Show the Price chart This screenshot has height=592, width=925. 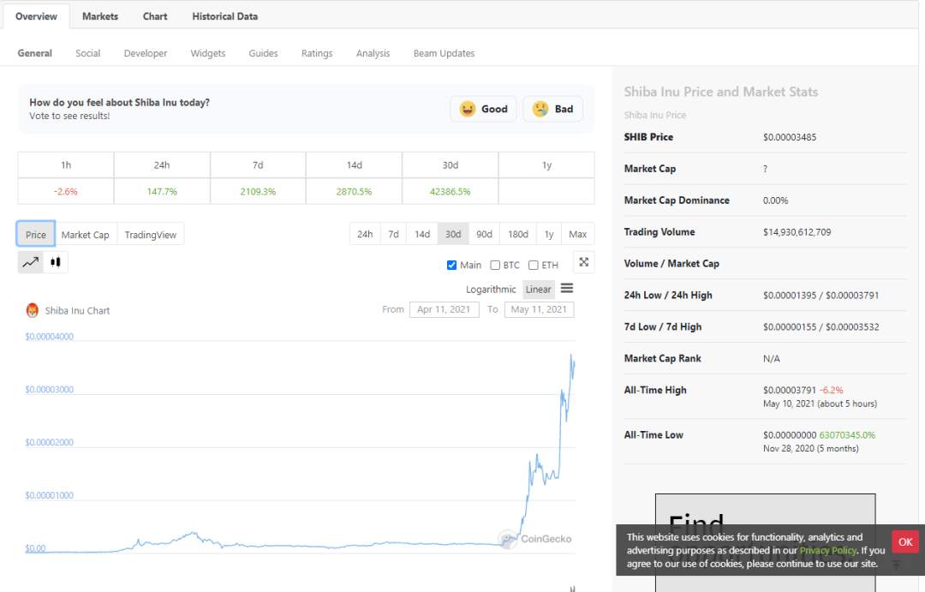tap(35, 235)
